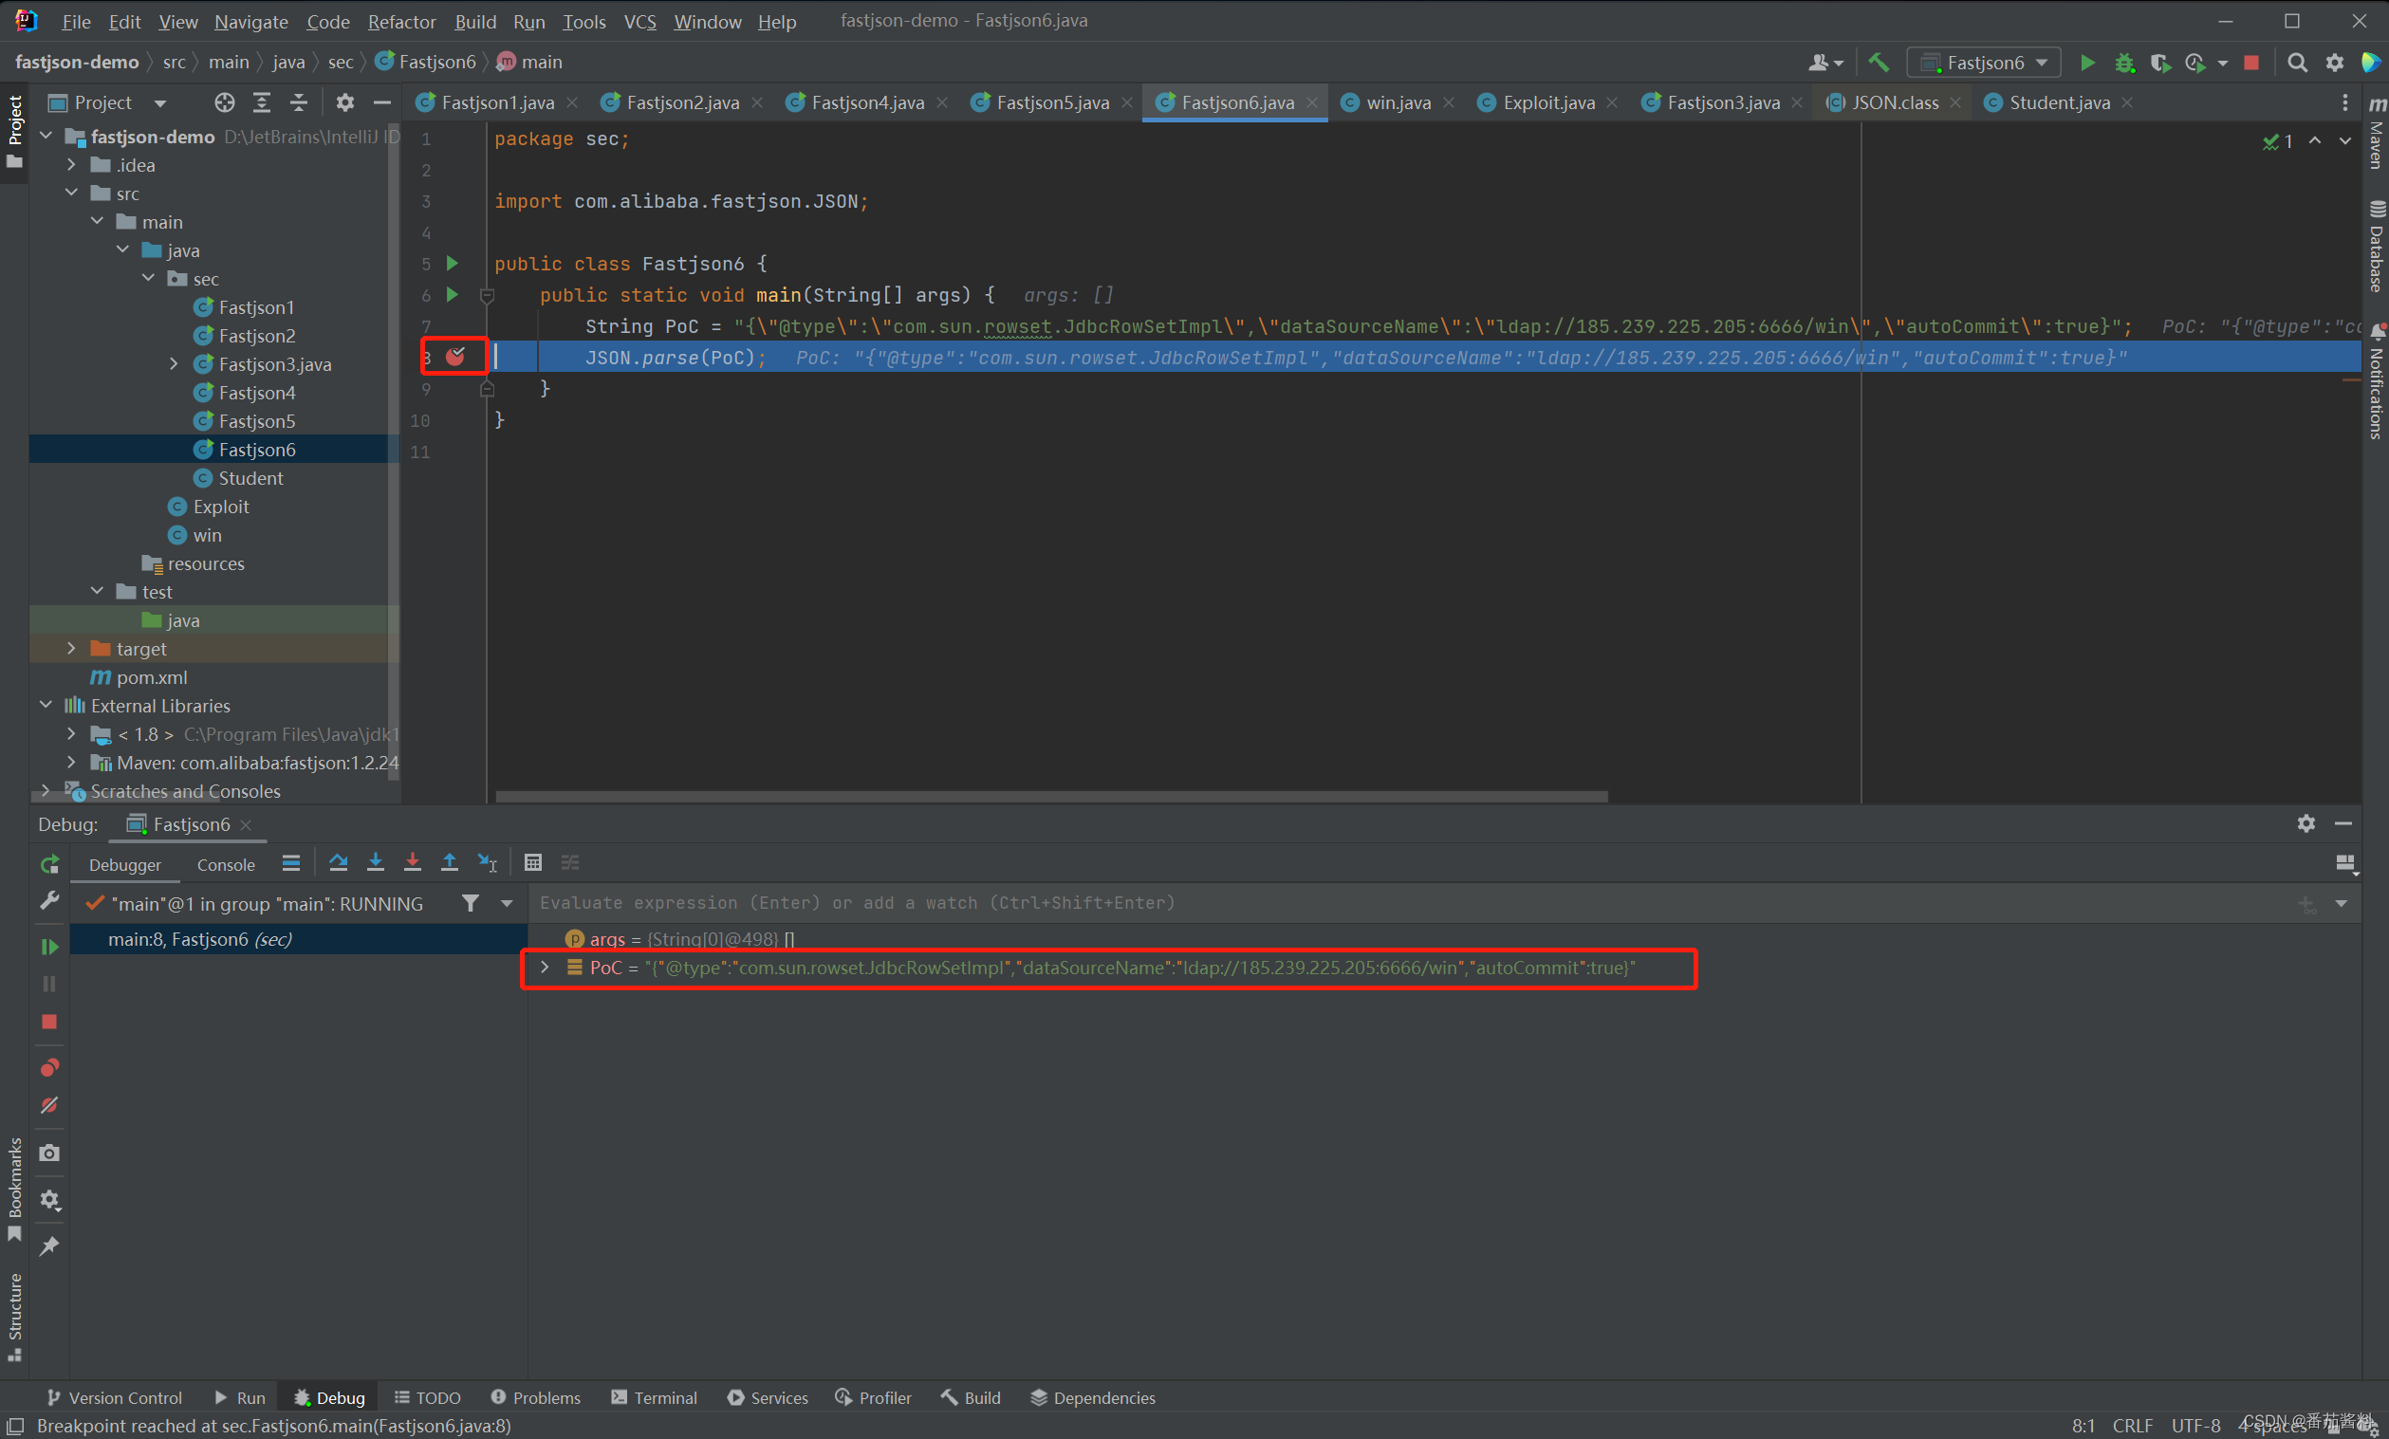Image resolution: width=2389 pixels, height=1439 pixels.
Task: Stop the debug session in sidebar
Action: click(x=49, y=1022)
